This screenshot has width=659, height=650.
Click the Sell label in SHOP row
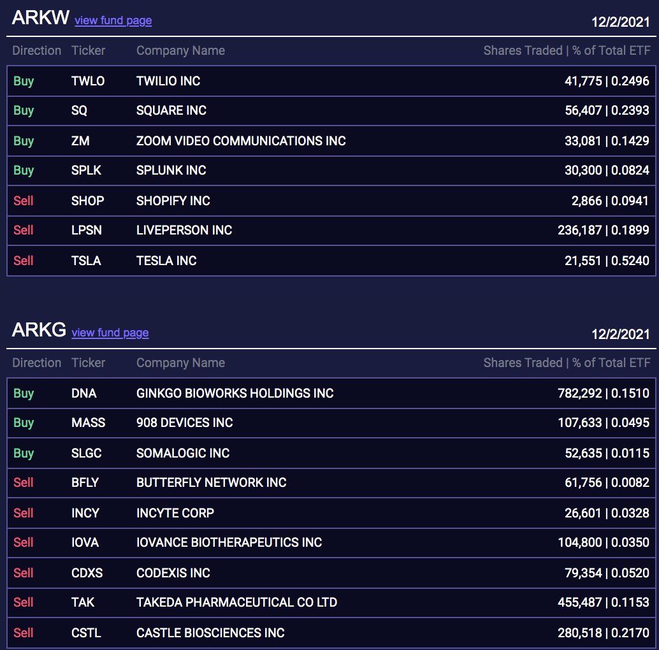(x=23, y=201)
